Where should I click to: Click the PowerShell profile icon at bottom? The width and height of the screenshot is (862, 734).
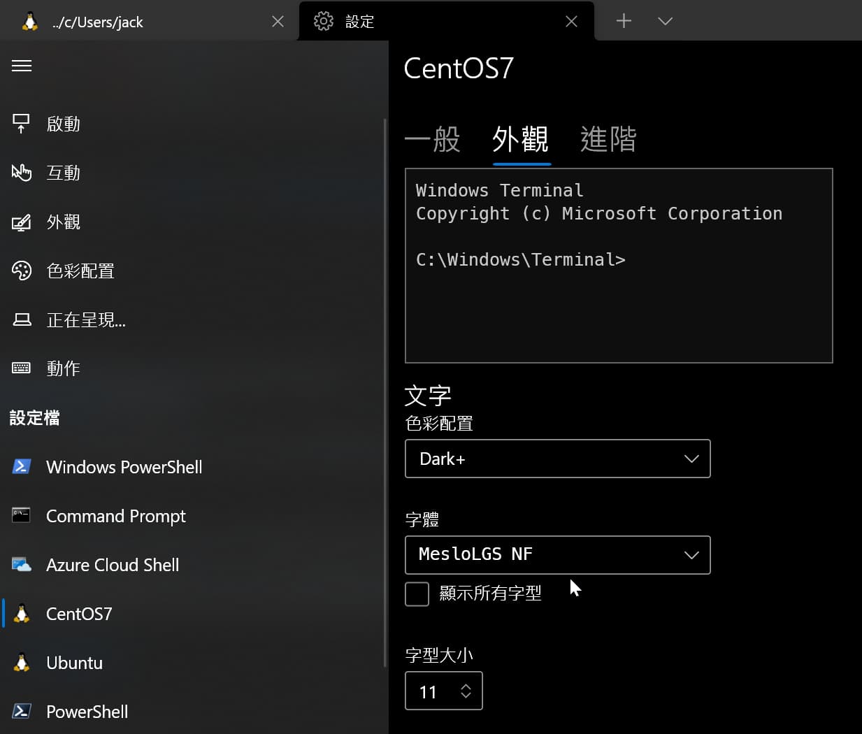22,711
